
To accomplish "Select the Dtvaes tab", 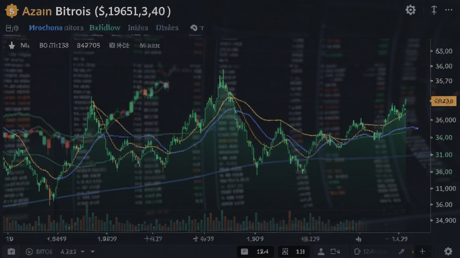I will point(167,28).
